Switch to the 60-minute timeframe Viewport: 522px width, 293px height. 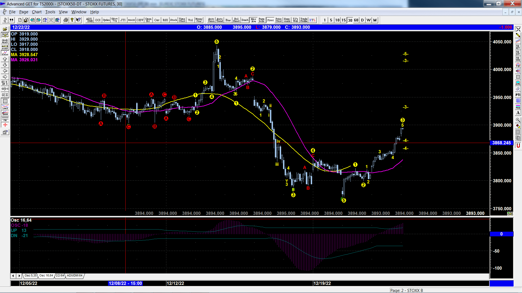(x=356, y=20)
